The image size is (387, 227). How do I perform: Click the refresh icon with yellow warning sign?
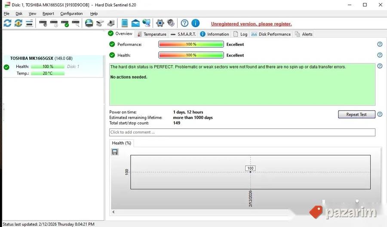coord(18,23)
